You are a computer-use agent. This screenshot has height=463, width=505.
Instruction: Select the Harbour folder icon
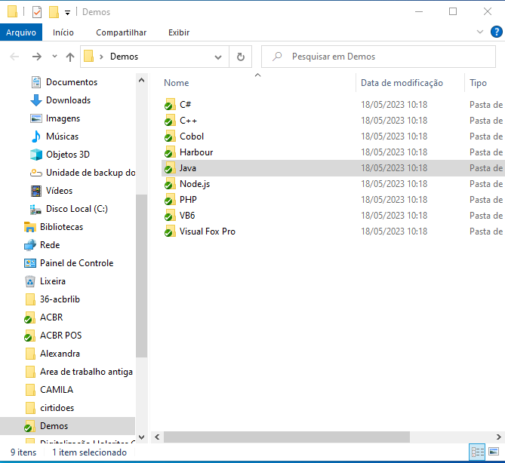coord(169,152)
